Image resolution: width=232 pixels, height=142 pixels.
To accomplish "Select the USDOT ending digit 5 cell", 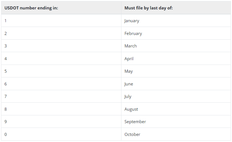I will click(x=6, y=71).
